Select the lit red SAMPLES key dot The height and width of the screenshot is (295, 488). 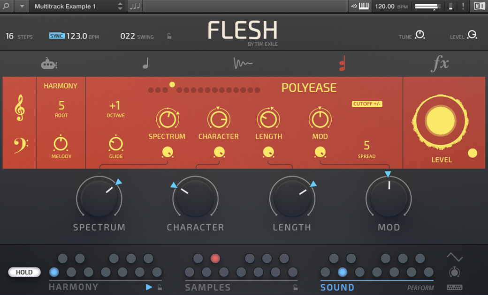tap(215, 258)
